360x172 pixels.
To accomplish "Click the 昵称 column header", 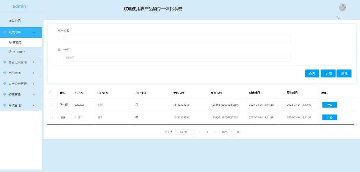I will click(62, 93).
